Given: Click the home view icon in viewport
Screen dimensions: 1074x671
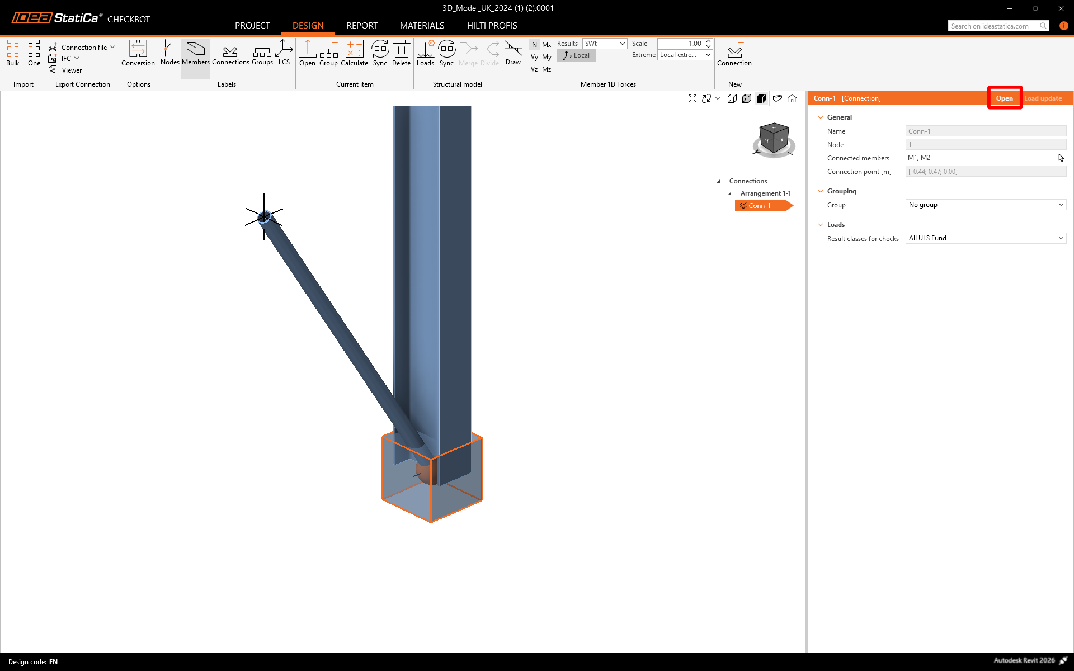Looking at the screenshot, I should click(x=792, y=98).
